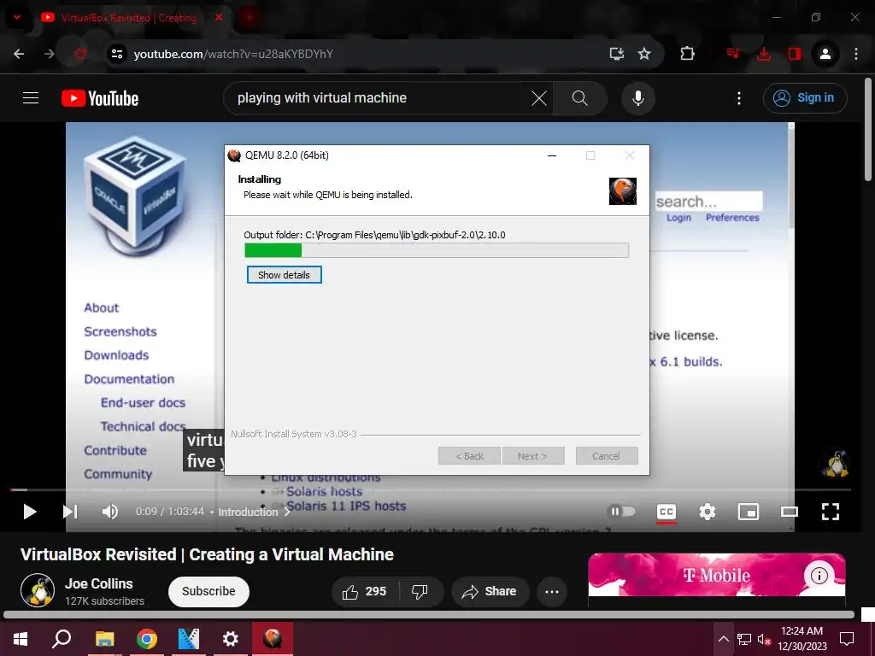Enter full screen mode
Image resolution: width=875 pixels, height=656 pixels.
(x=831, y=512)
